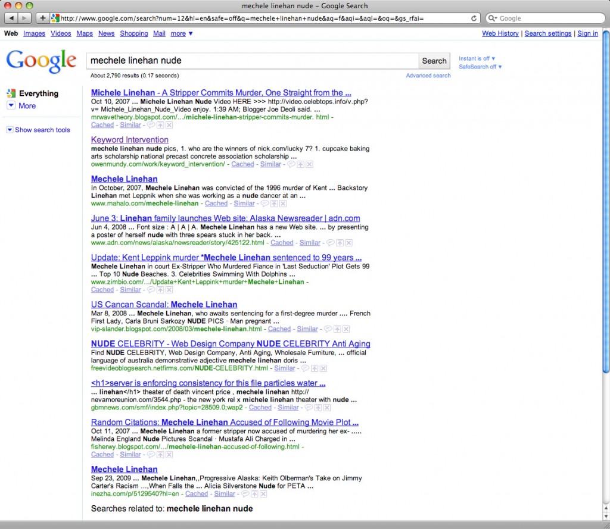Add a bookmark using the plus button
The height and width of the screenshot is (529, 610).
point(42,18)
